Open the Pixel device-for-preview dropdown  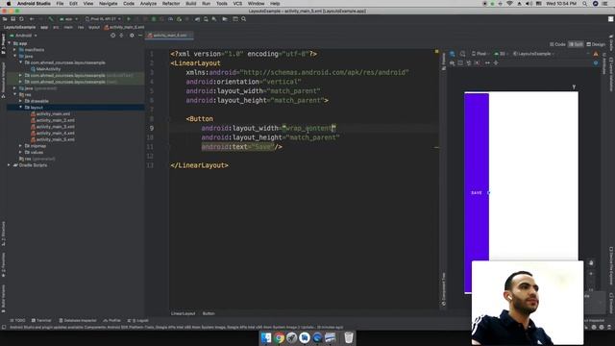pyautogui.click(x=480, y=54)
